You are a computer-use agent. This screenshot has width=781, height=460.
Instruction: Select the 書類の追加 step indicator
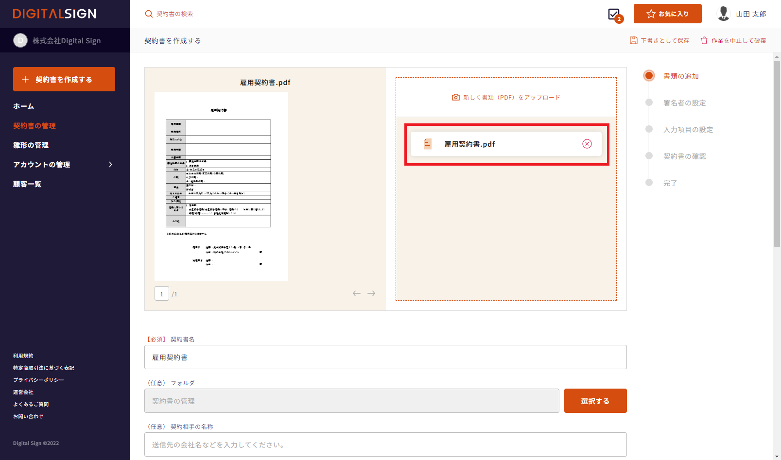(x=649, y=76)
